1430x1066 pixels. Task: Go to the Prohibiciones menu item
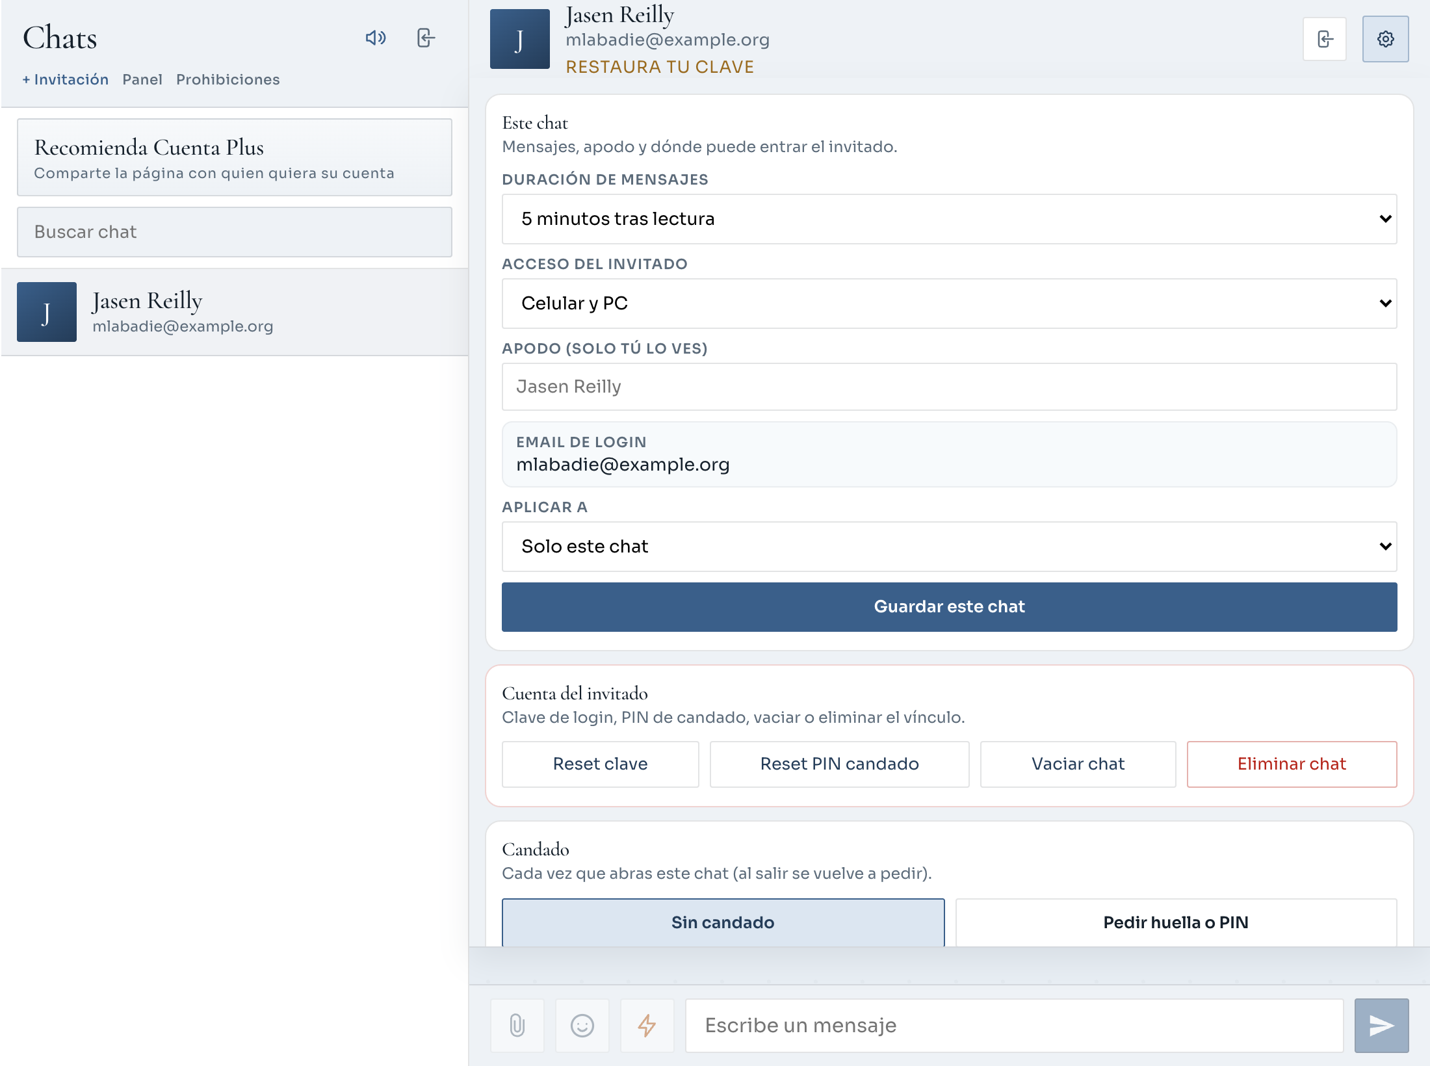(x=228, y=79)
